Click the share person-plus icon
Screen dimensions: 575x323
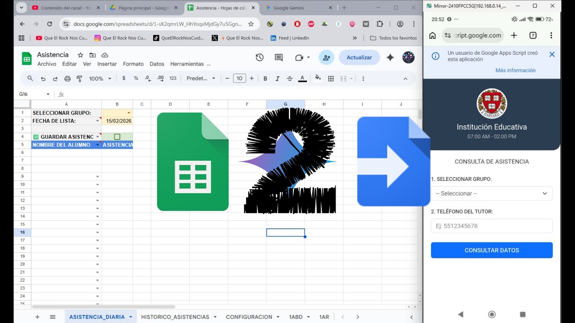point(327,57)
